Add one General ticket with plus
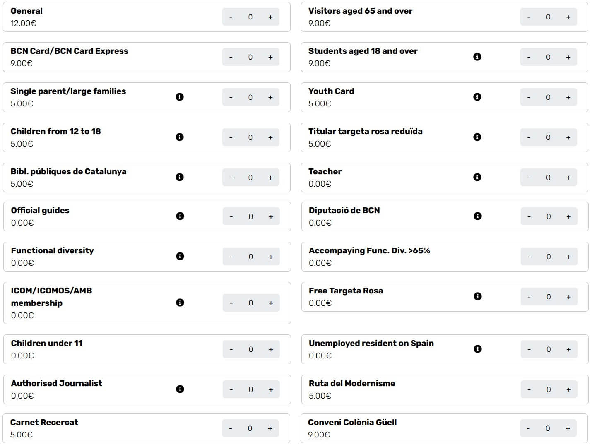Image resolution: width=592 pixels, height=447 pixels. (x=270, y=17)
